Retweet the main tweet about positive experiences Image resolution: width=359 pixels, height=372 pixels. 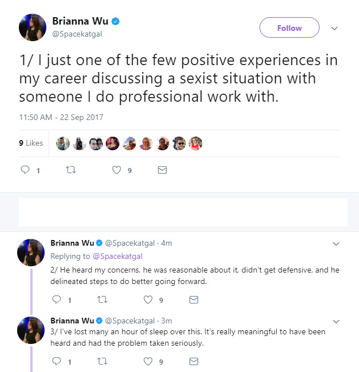point(71,170)
